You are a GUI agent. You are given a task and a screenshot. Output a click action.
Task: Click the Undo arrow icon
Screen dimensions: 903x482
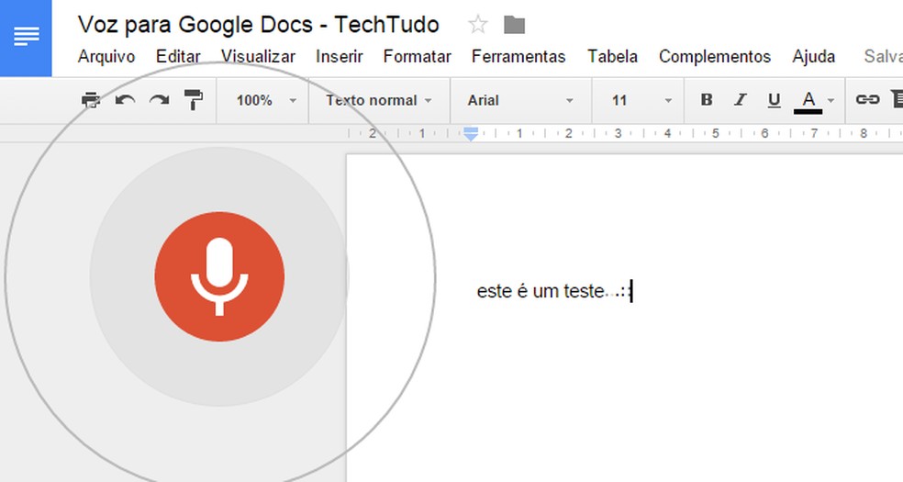pyautogui.click(x=125, y=100)
